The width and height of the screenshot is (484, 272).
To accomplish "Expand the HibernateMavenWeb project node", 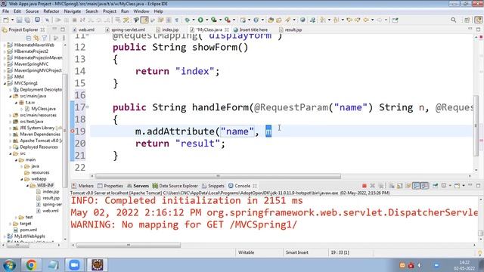I will 5,45.
